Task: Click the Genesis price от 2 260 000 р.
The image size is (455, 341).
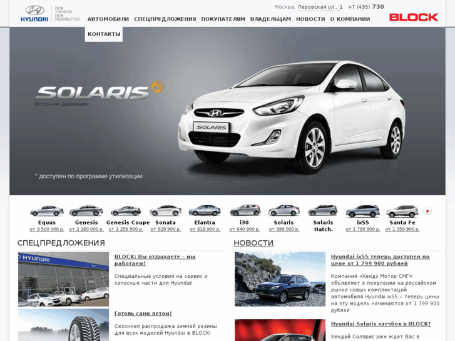Action: (x=86, y=229)
